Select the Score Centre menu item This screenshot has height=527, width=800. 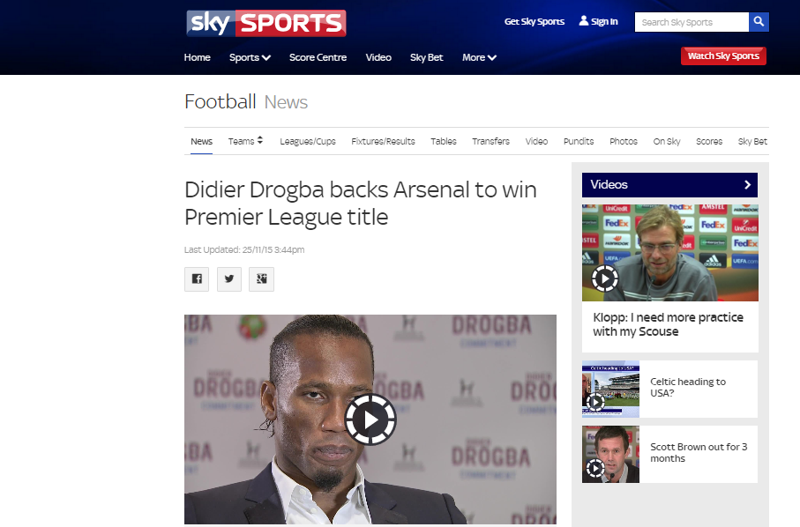click(318, 57)
